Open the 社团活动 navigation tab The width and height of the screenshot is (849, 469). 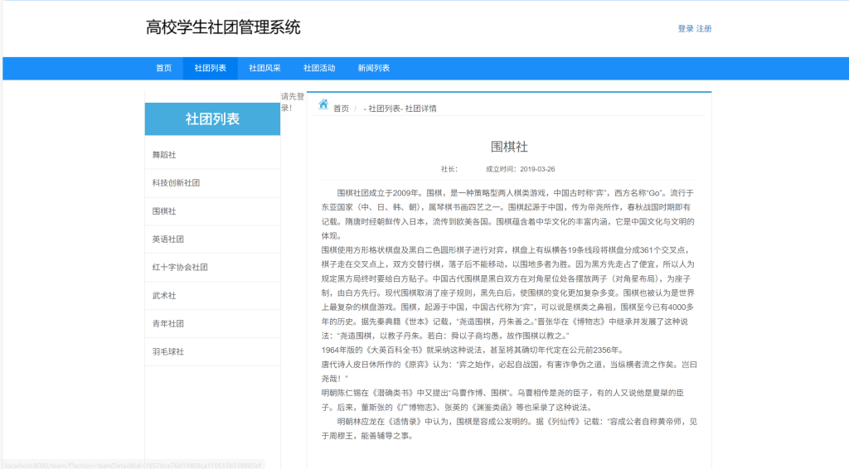tap(319, 68)
